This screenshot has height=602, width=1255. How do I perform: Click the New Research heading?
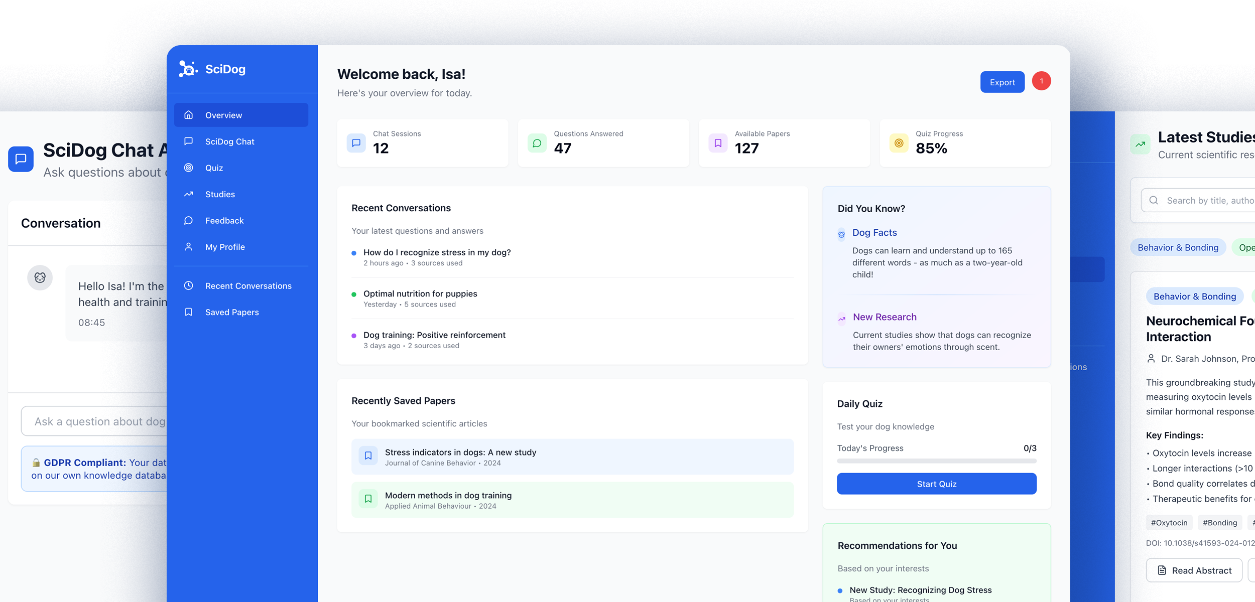(x=885, y=317)
